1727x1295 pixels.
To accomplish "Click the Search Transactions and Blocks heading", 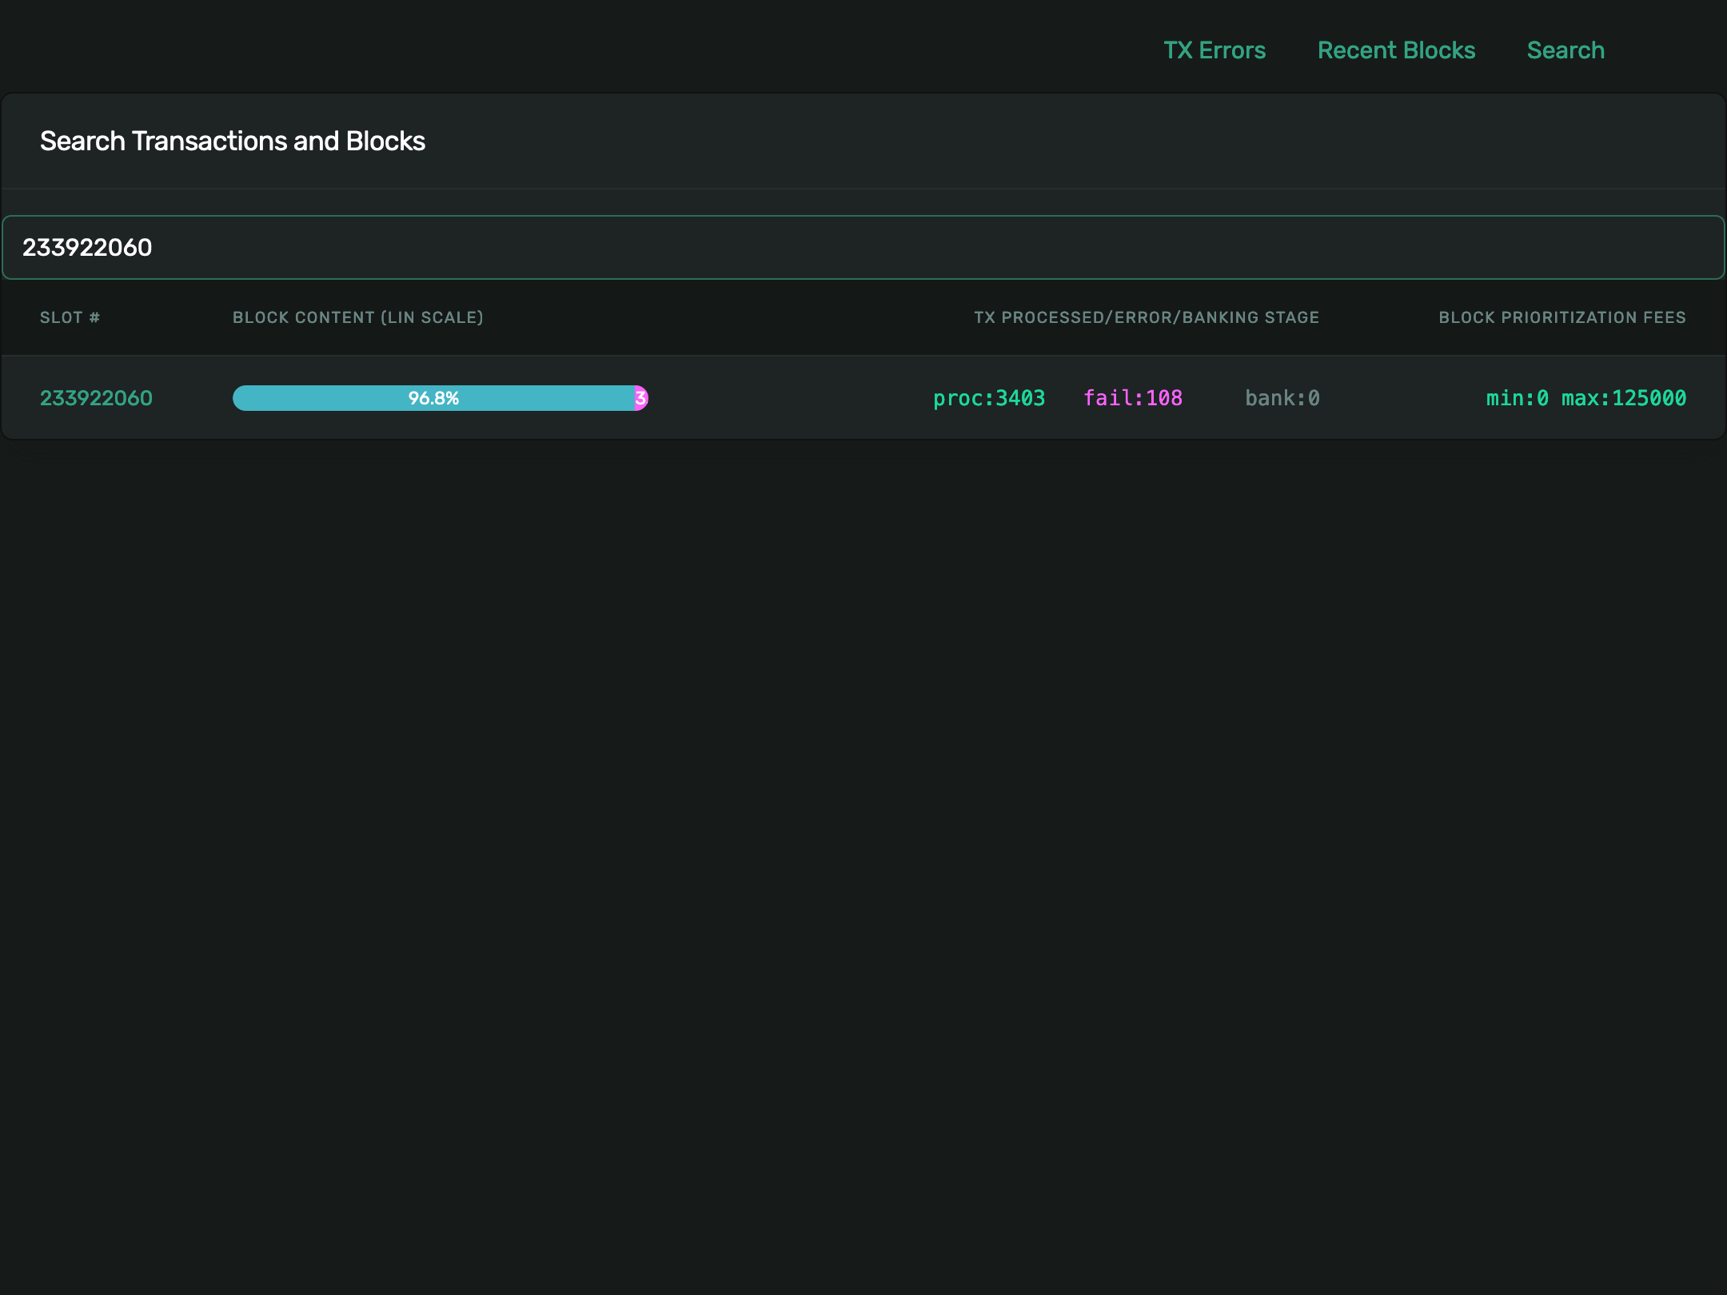I will pyautogui.click(x=233, y=141).
